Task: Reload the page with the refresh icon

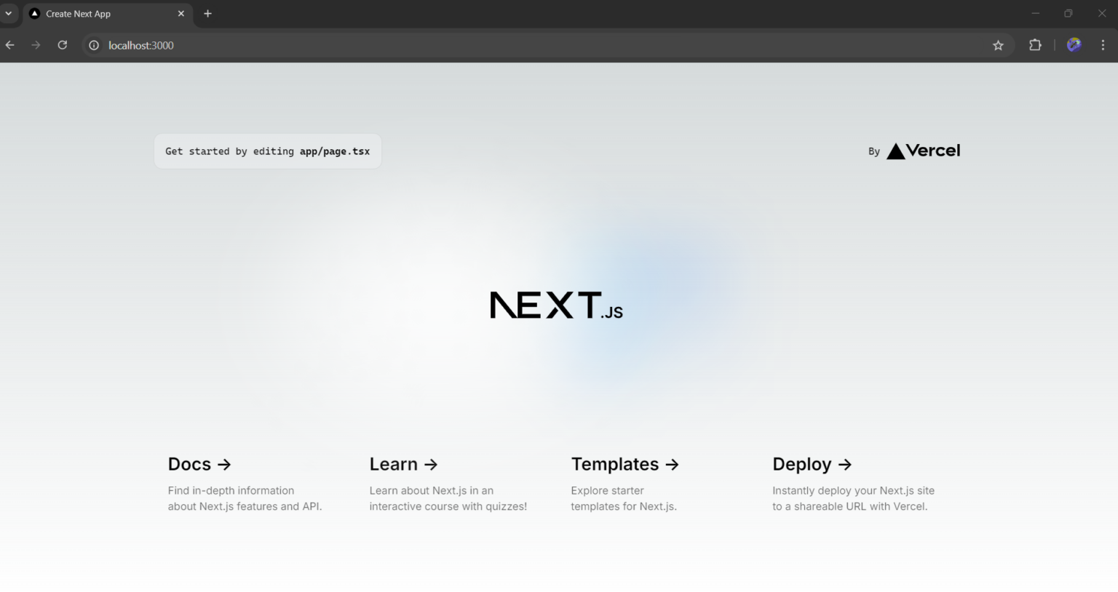Action: click(x=62, y=44)
